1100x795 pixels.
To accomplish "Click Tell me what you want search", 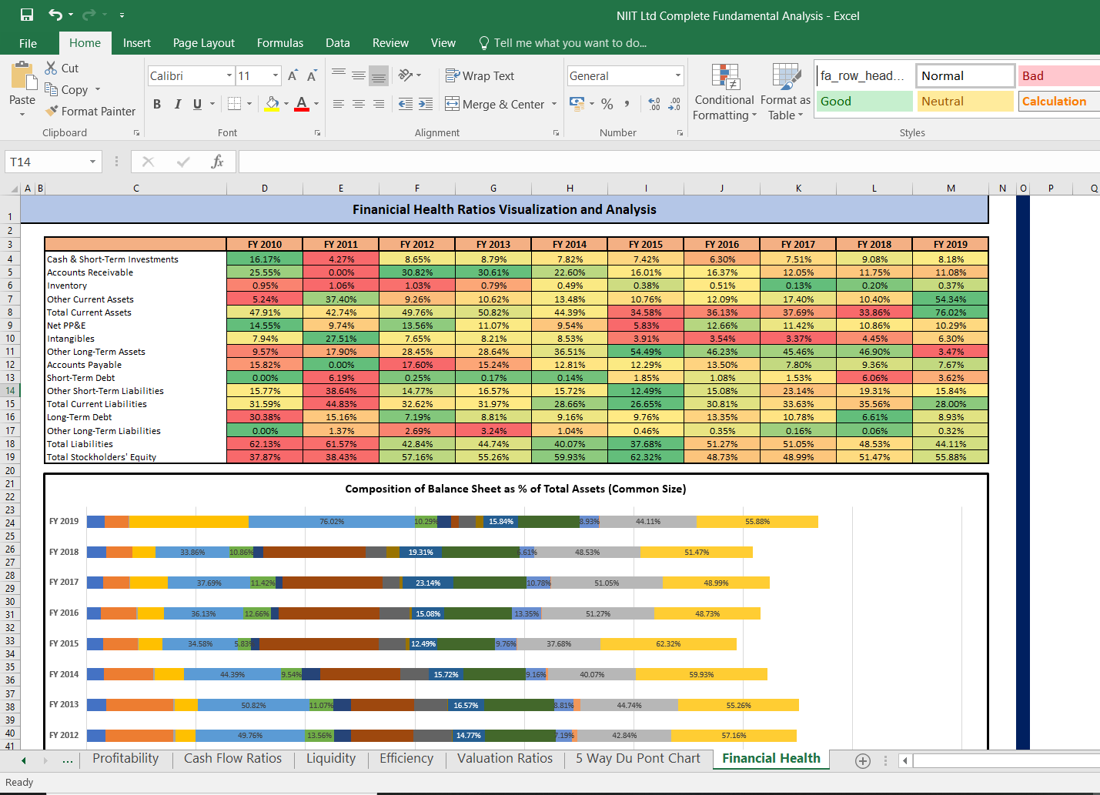I will [563, 43].
